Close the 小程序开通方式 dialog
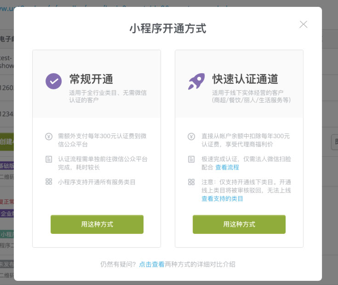This screenshot has height=285, width=338. pyautogui.click(x=303, y=24)
